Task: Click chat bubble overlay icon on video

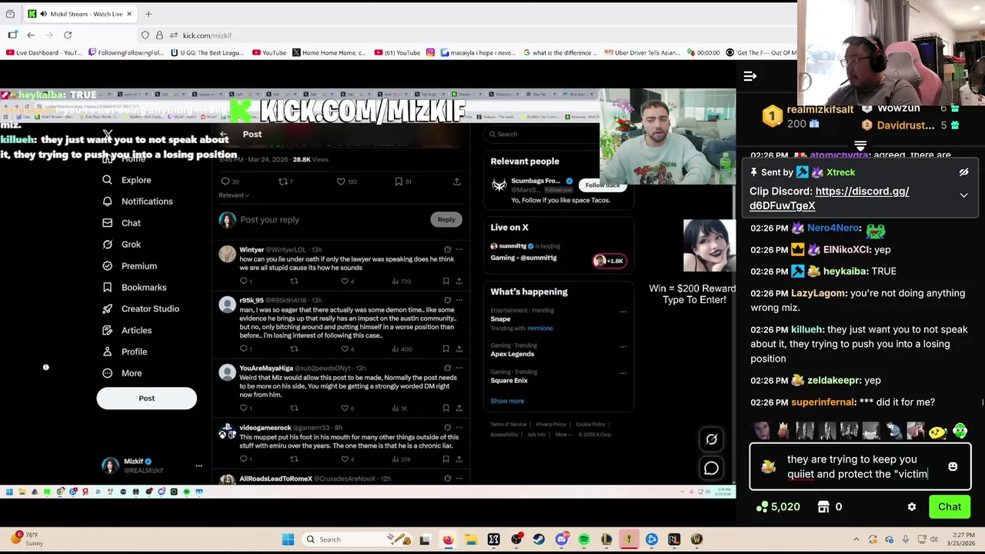Action: pyautogui.click(x=711, y=468)
